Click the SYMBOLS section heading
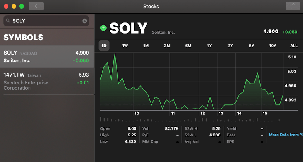Image resolution: width=303 pixels, height=162 pixels. pos(24,38)
